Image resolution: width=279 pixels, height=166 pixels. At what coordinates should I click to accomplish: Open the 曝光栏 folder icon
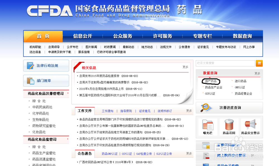(208, 125)
